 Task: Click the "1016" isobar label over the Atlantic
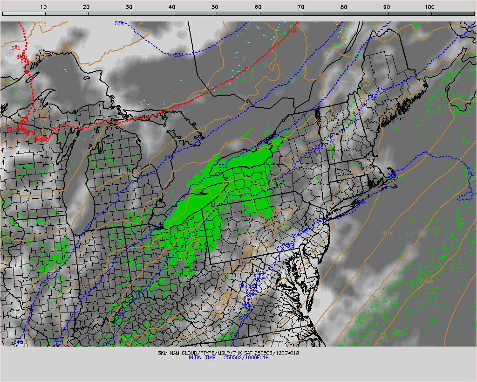coord(387,233)
